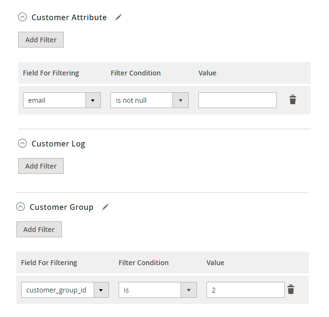Delete the customer_group_id filter row
The height and width of the screenshot is (317, 329).
291,289
